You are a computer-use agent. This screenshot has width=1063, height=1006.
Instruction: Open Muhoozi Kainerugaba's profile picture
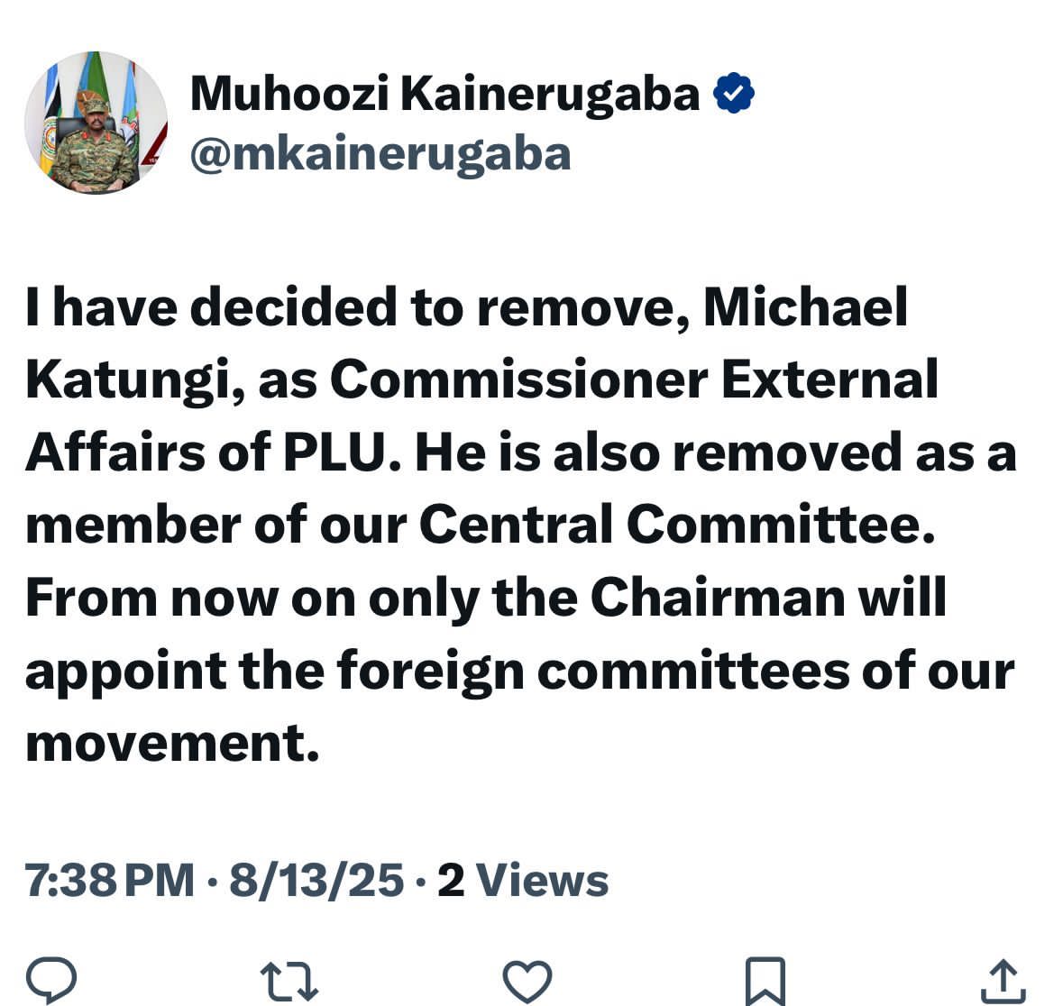pyautogui.click(x=96, y=122)
